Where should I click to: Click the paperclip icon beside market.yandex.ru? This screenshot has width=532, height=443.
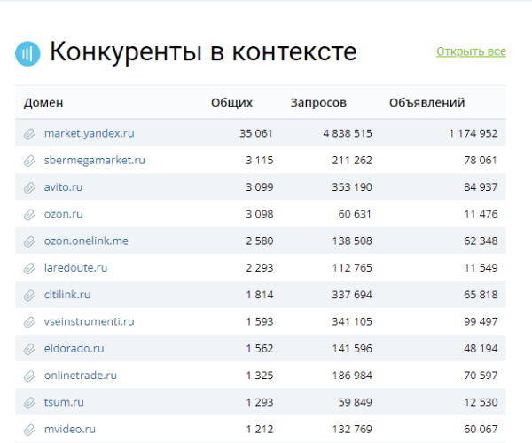(x=29, y=134)
